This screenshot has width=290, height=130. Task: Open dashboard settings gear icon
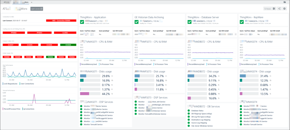coord(284,9)
